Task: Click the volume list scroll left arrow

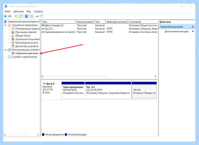Action: coord(43,77)
